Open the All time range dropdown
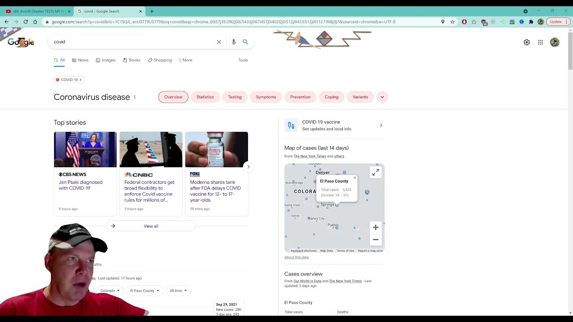This screenshot has width=573, height=322. coord(178,291)
